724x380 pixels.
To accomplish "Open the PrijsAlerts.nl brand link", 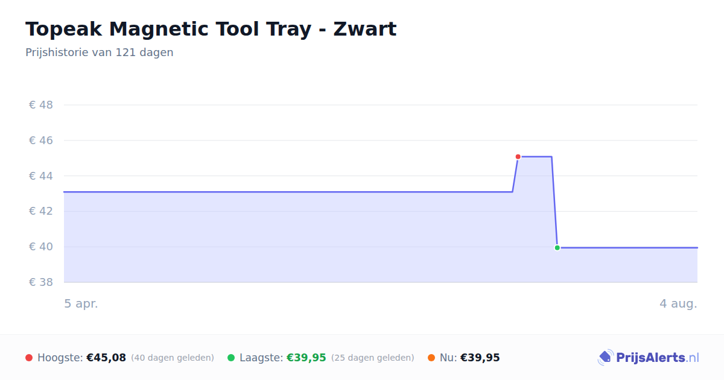I will point(649,358).
